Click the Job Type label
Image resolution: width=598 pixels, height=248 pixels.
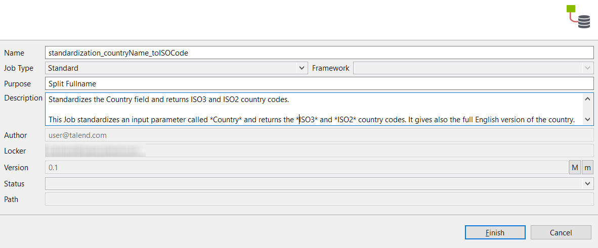pyautogui.click(x=19, y=68)
